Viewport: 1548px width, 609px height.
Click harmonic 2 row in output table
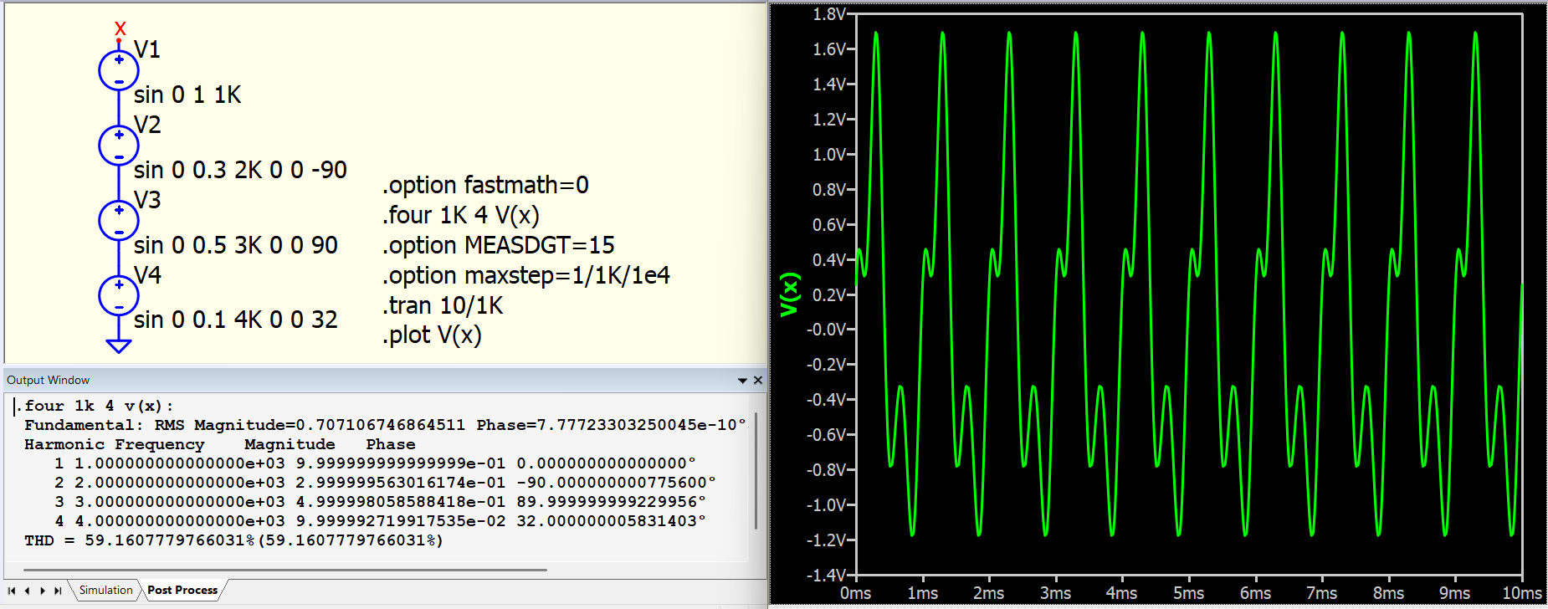tap(385, 483)
